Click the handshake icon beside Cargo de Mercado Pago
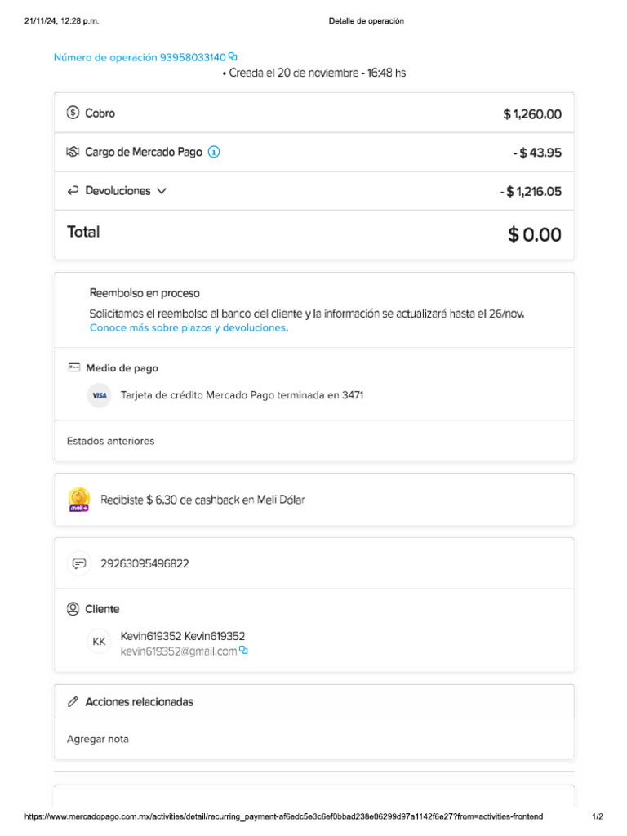 [73, 152]
